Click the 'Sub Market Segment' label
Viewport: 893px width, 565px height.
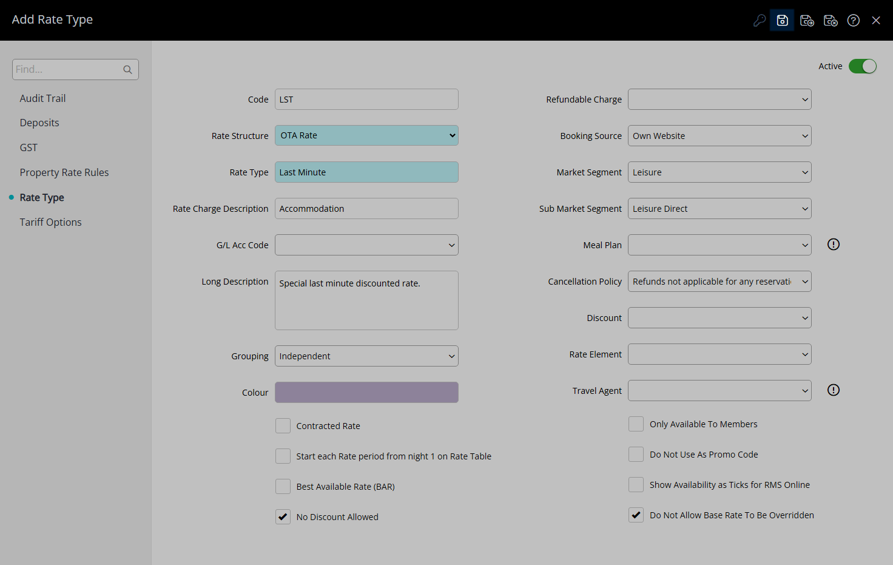[581, 209]
